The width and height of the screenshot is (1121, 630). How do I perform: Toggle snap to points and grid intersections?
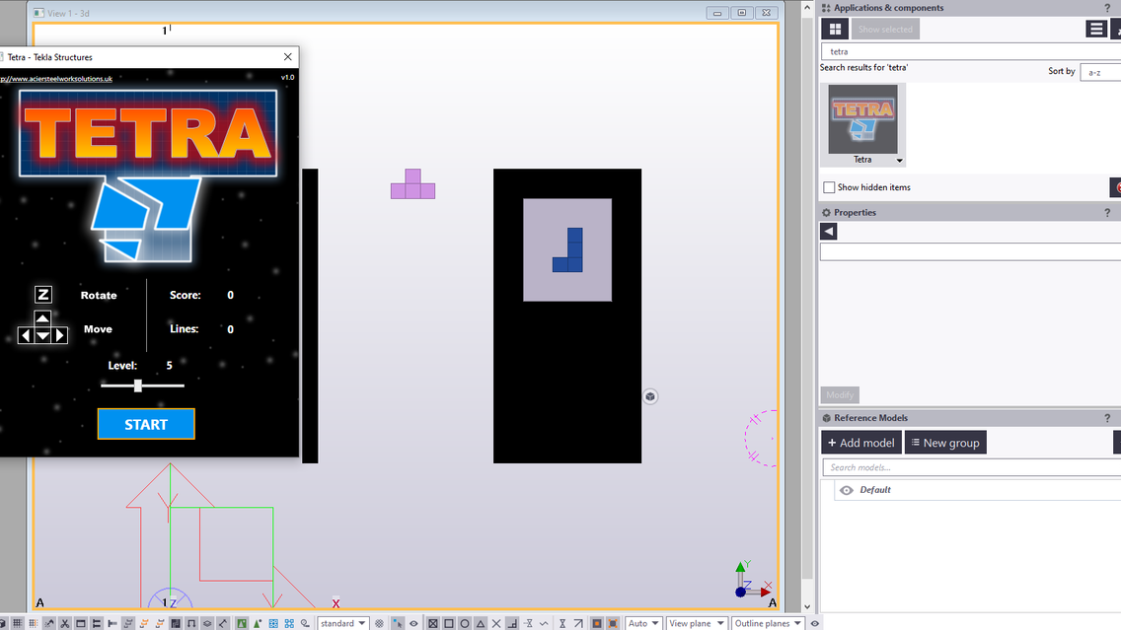click(432, 623)
